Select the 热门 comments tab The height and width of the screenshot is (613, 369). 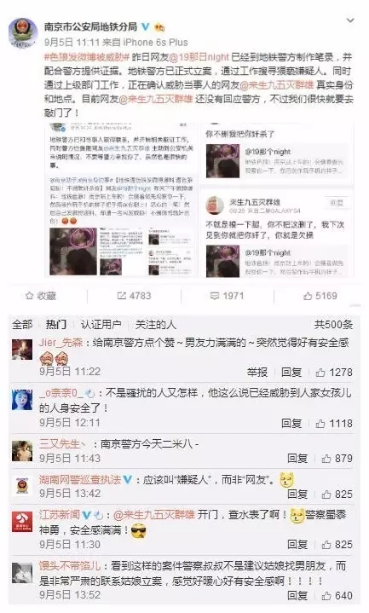click(56, 325)
